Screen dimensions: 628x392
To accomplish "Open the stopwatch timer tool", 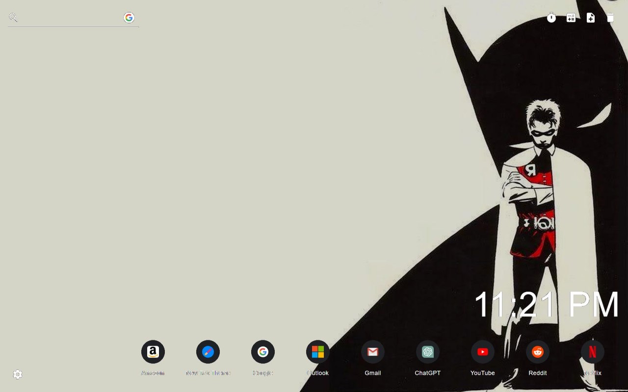I will pos(551,18).
